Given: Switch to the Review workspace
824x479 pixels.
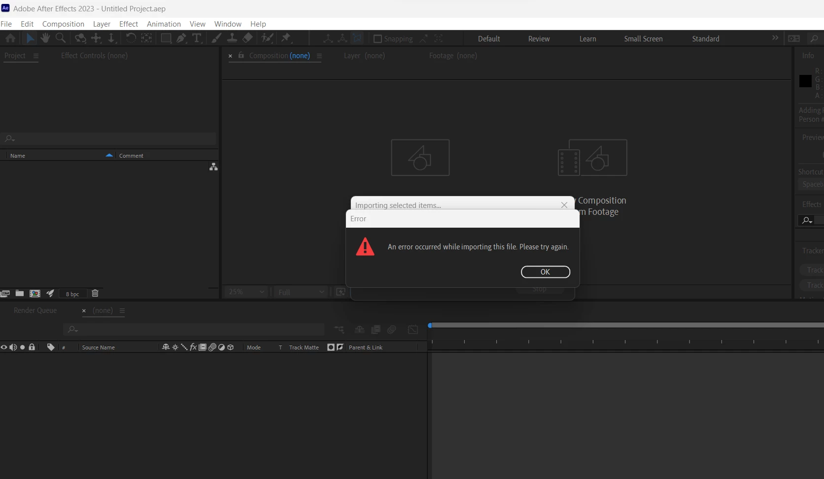Looking at the screenshot, I should tap(539, 38).
